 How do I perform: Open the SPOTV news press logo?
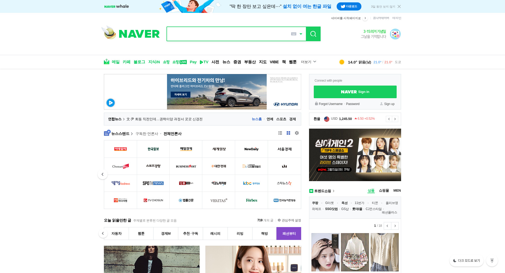click(x=153, y=183)
